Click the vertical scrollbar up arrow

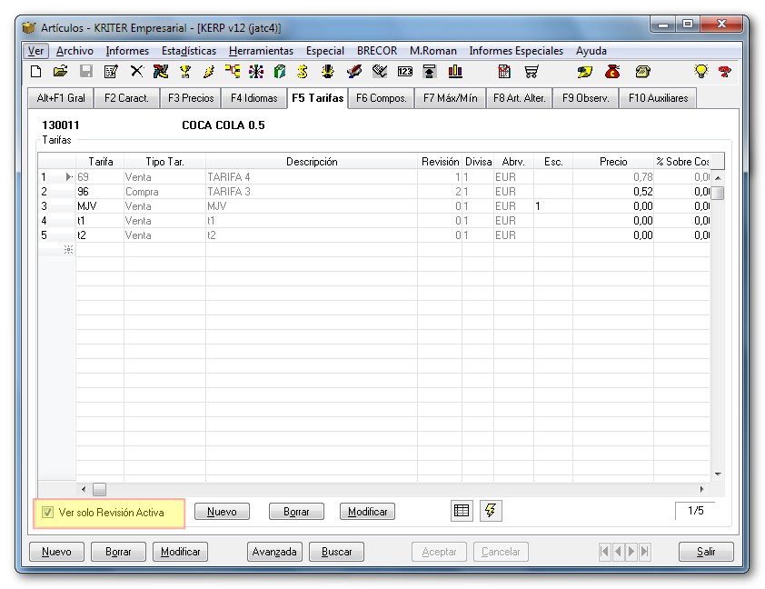(718, 178)
